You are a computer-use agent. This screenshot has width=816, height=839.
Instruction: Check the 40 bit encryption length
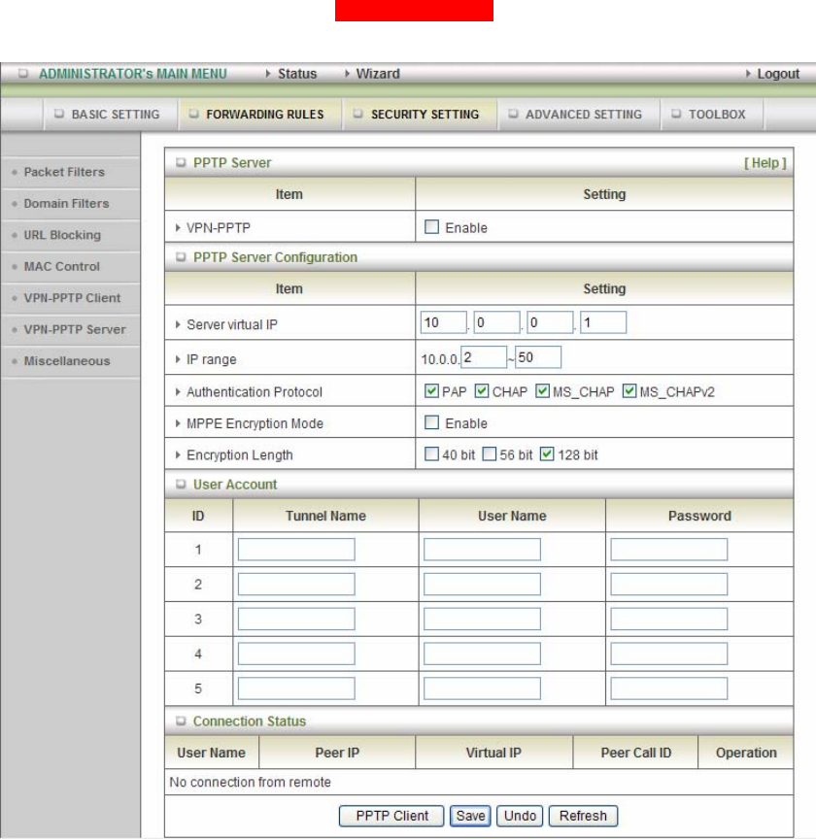point(431,454)
